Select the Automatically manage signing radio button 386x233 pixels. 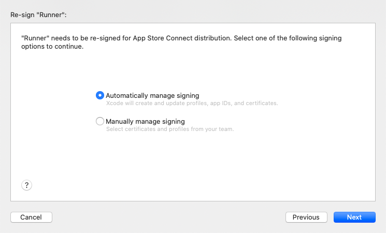(100, 95)
